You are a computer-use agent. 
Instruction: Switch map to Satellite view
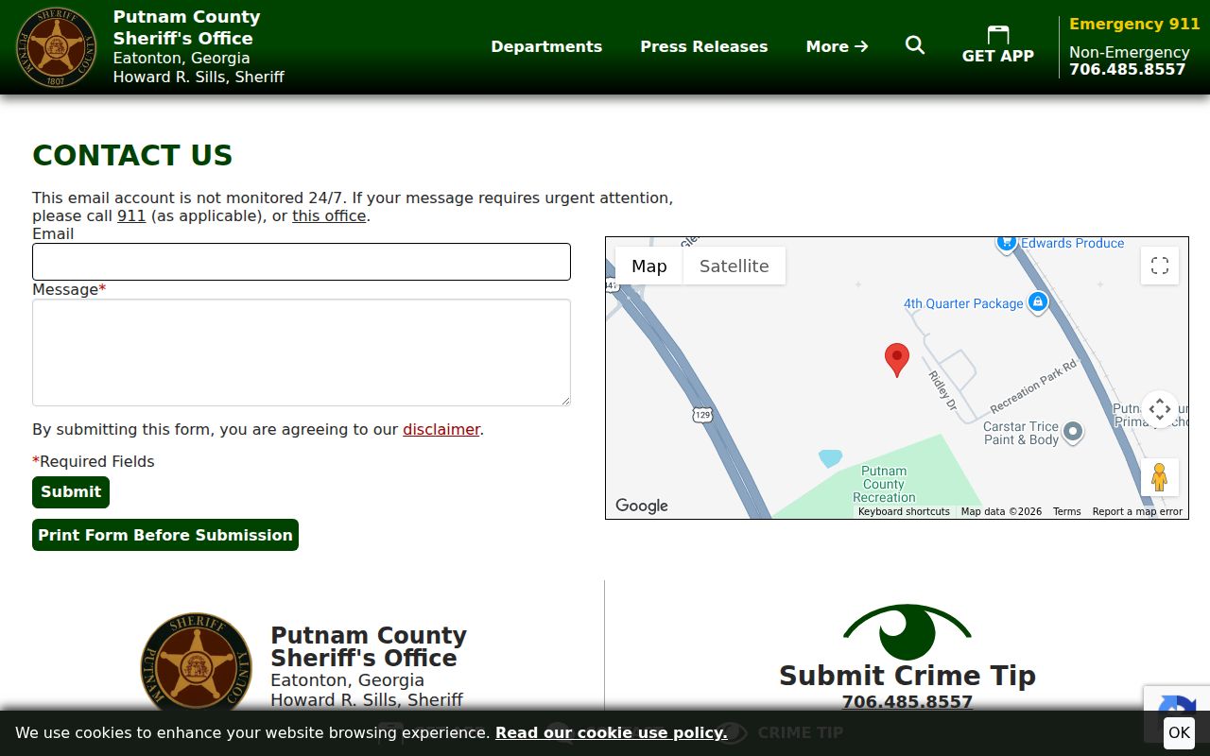(x=734, y=266)
